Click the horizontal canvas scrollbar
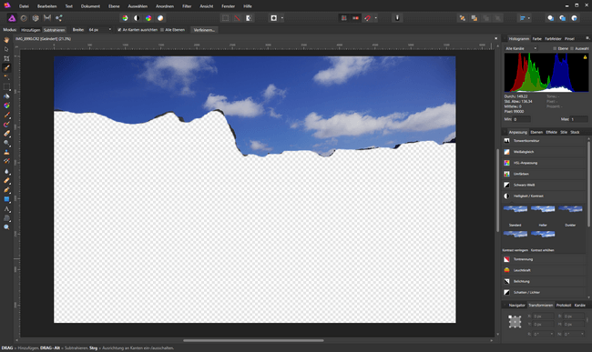Image resolution: width=592 pixels, height=352 pixels. (x=253, y=340)
